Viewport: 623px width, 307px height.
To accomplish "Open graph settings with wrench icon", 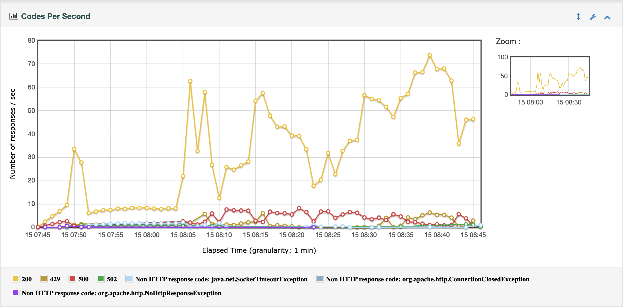I will [x=593, y=17].
